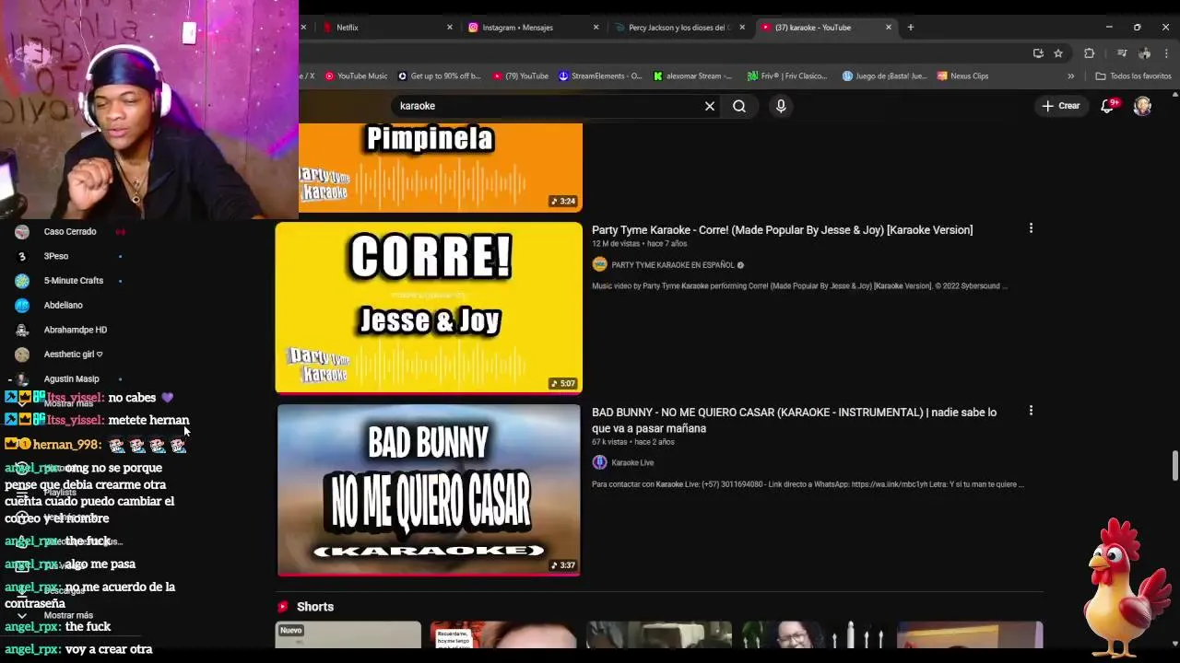This screenshot has height=663, width=1180.
Task: Click the Caso Cerrado channel avatar
Action: point(22,232)
